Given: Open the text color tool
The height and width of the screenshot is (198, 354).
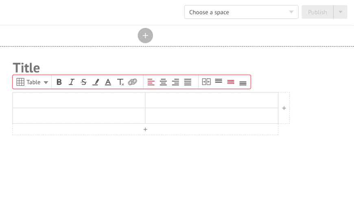Looking at the screenshot, I should [x=108, y=82].
